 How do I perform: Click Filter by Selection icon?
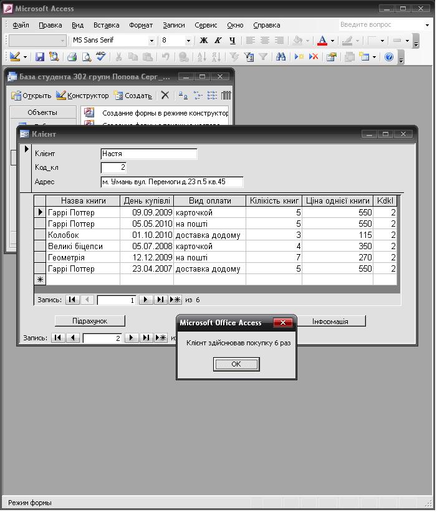coord(234,57)
